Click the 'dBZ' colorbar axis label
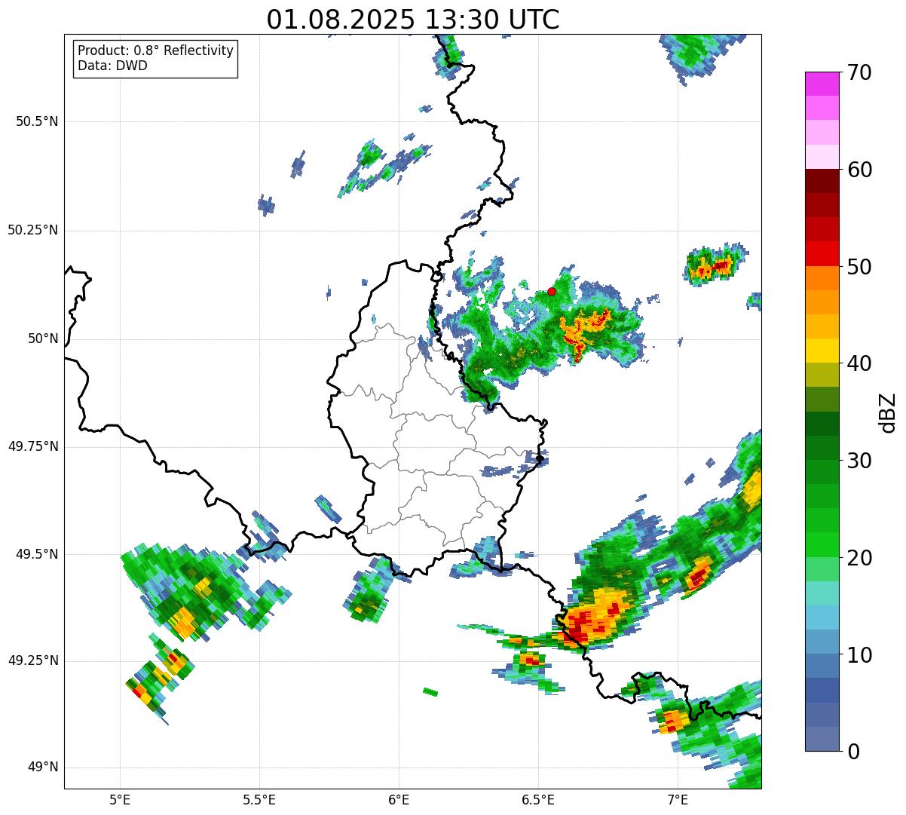Viewport: 906px width, 815px height. pyautogui.click(x=889, y=412)
